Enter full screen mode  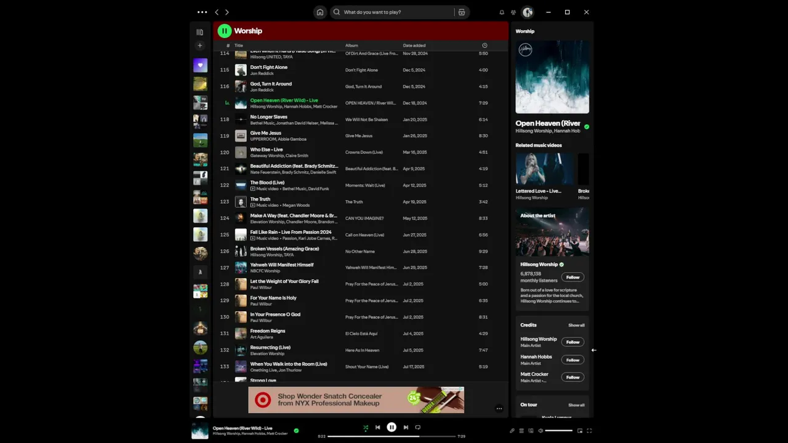589,431
